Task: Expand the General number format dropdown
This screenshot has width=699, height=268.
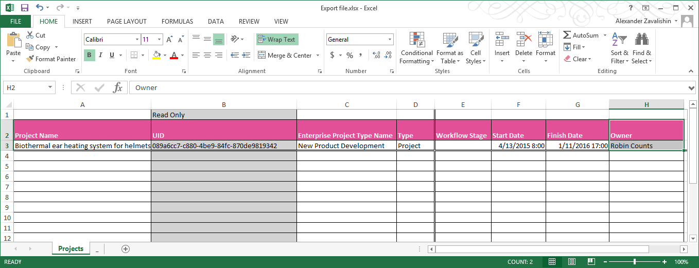Action: 390,40
